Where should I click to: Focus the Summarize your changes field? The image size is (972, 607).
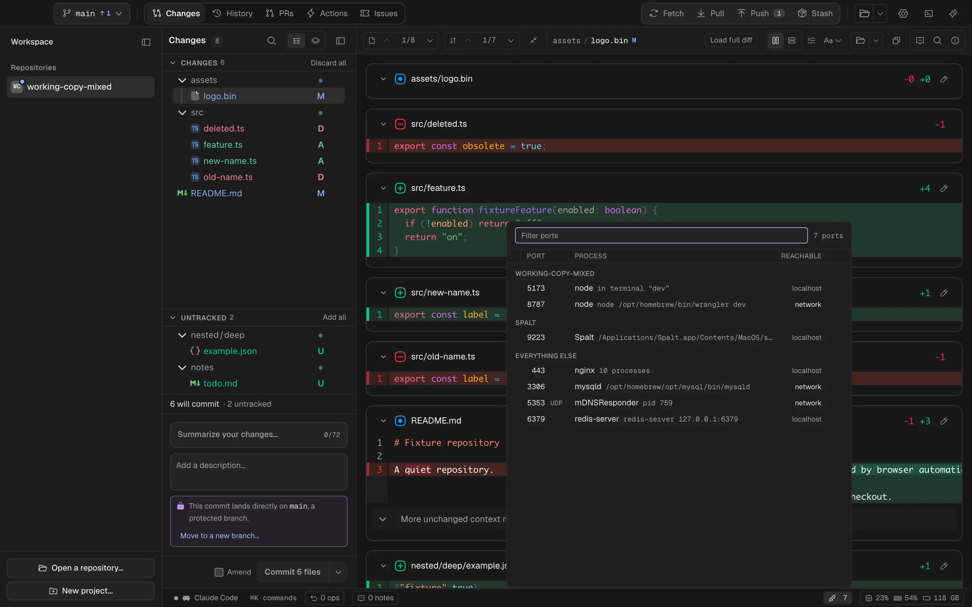(259, 435)
